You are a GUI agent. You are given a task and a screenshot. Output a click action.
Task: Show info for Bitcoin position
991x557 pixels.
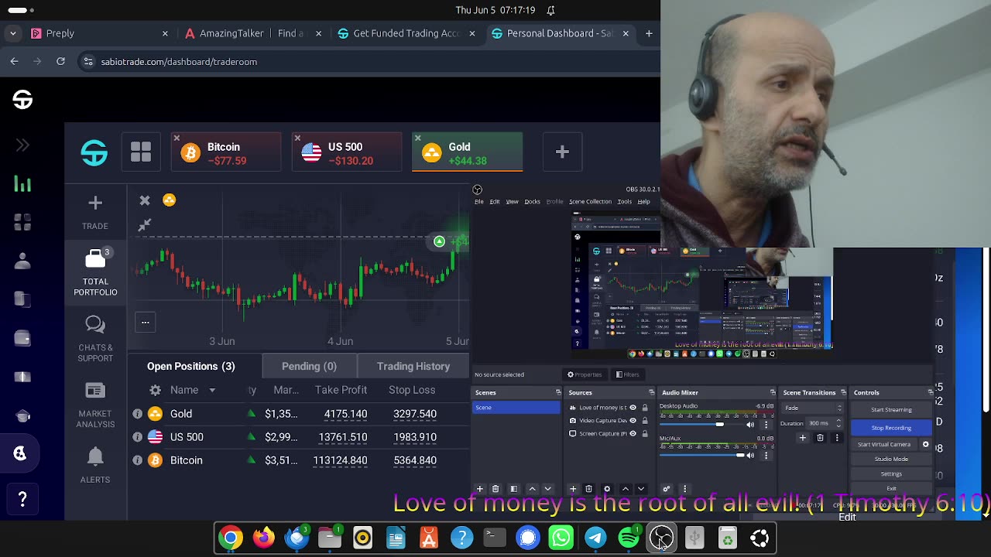click(x=138, y=460)
